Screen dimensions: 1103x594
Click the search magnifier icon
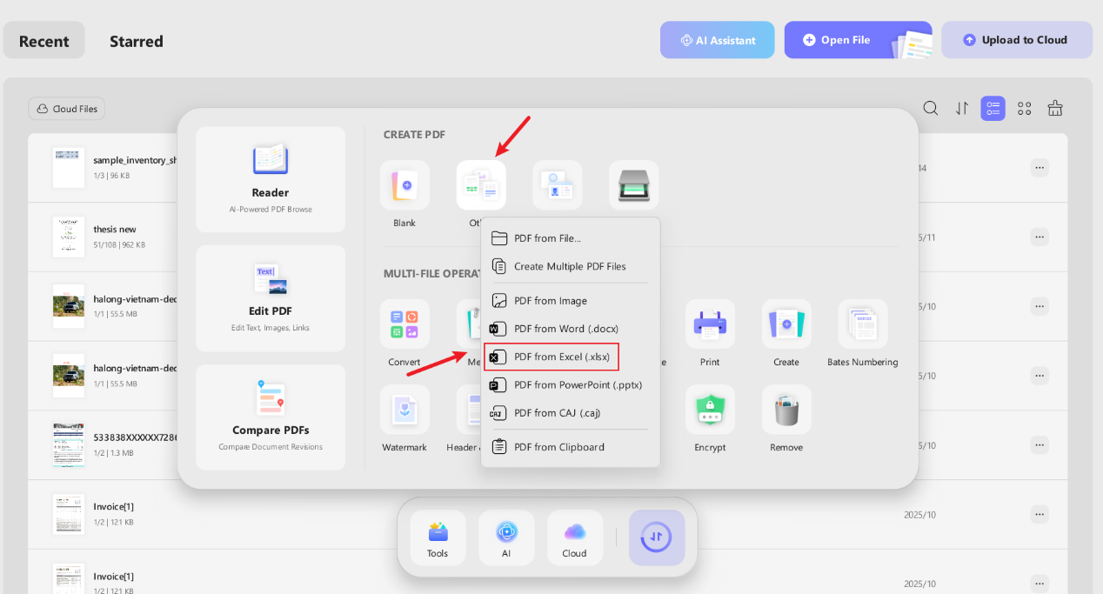931,108
